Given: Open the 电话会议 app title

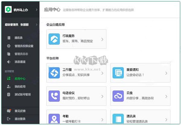Looking at the screenshot, I should (x=68, y=93).
